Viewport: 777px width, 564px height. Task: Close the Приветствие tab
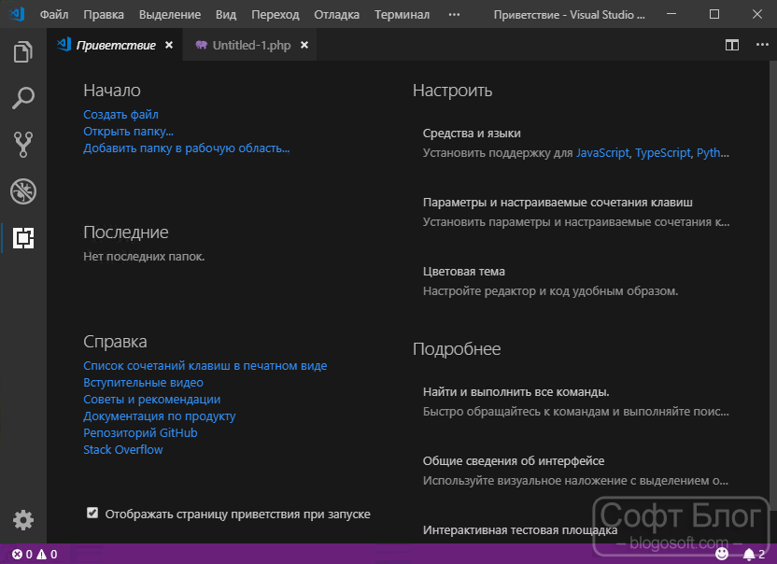point(169,45)
